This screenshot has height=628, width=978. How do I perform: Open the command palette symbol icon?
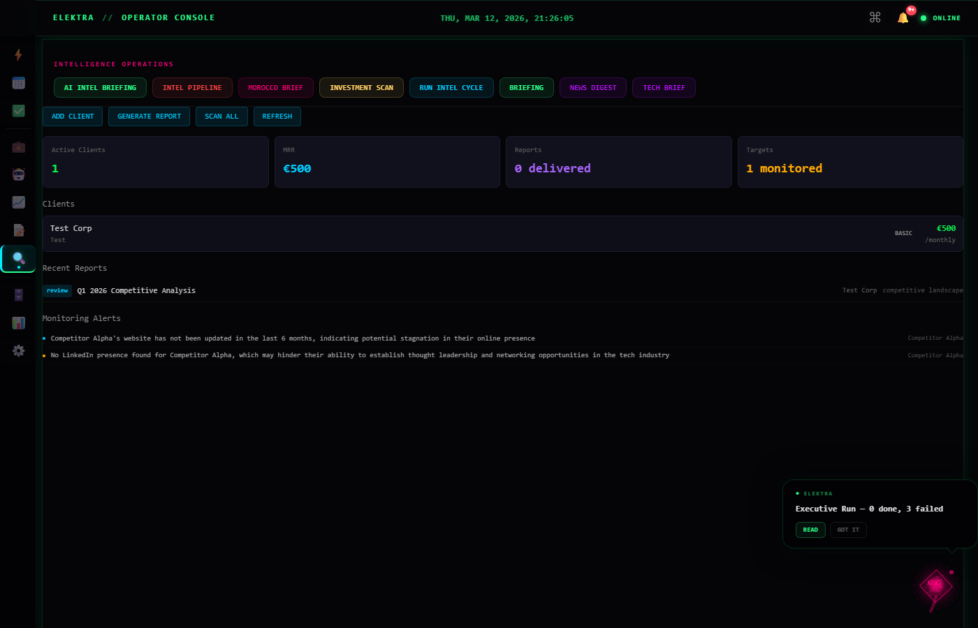pyautogui.click(x=875, y=17)
